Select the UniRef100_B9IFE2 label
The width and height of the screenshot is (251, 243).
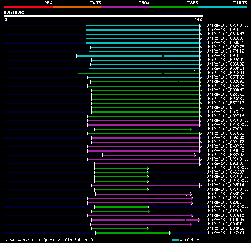[x=225, y=56]
